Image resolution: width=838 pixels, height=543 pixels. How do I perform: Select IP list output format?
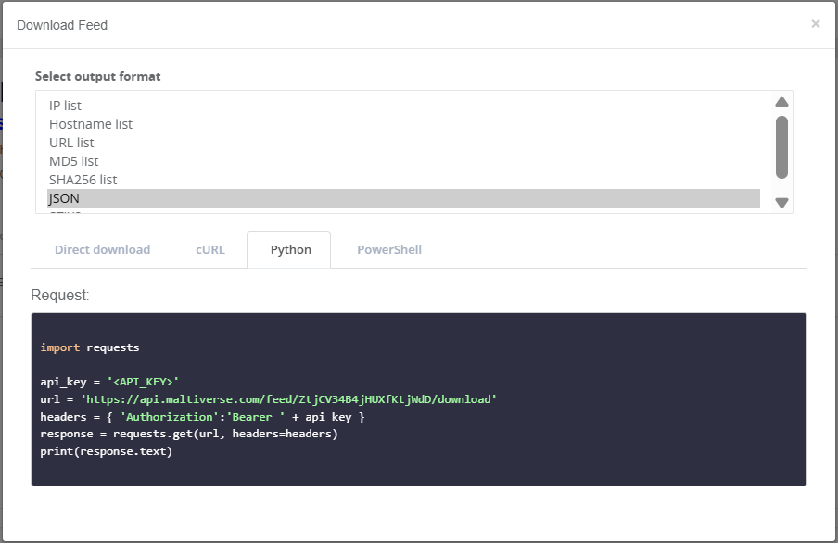[66, 106]
